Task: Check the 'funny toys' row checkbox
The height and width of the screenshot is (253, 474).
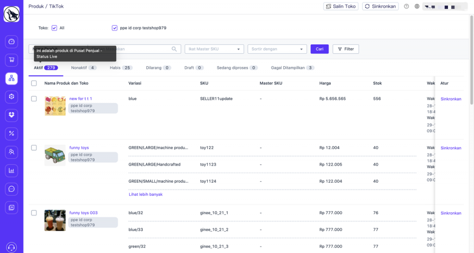Action: pyautogui.click(x=34, y=148)
